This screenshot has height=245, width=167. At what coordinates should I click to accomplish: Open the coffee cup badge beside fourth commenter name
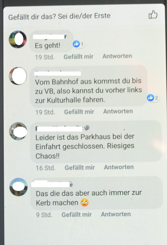(x=71, y=185)
